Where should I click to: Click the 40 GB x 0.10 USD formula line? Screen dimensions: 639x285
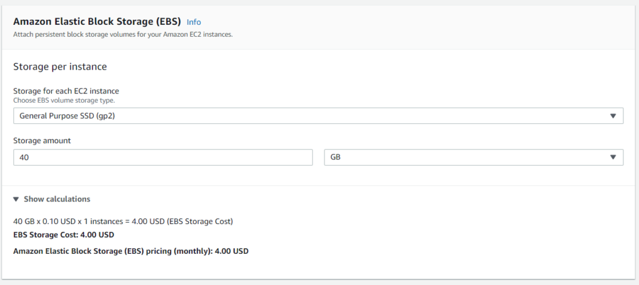tap(123, 222)
